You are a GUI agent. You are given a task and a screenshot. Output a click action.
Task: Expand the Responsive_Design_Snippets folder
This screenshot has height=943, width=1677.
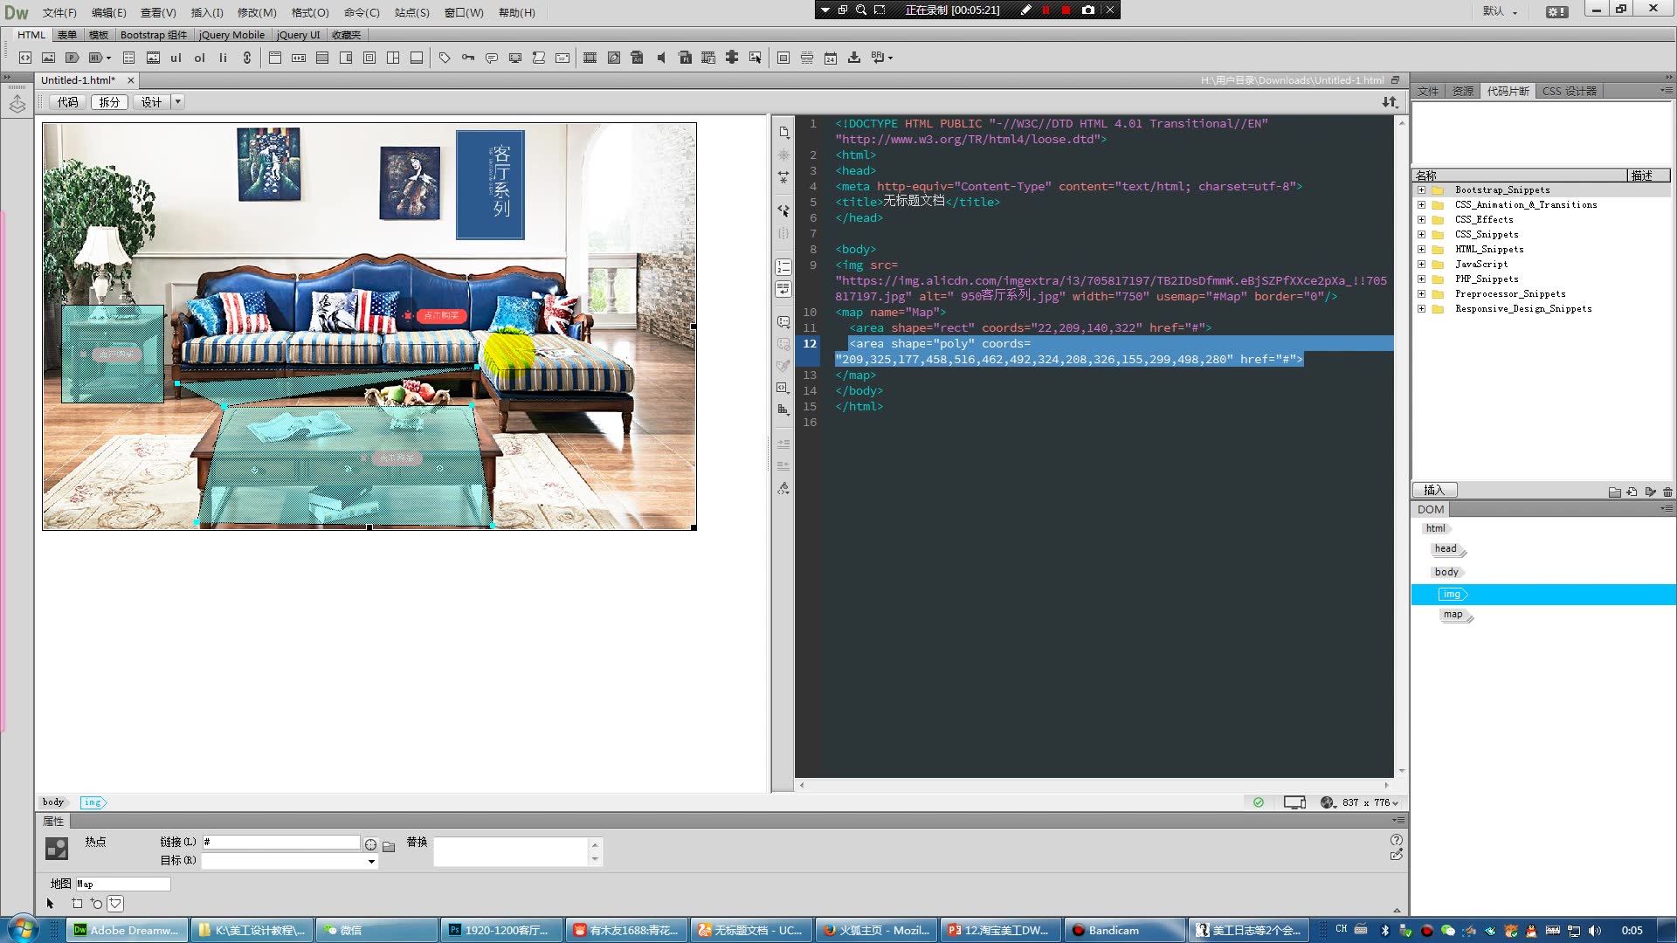point(1421,308)
